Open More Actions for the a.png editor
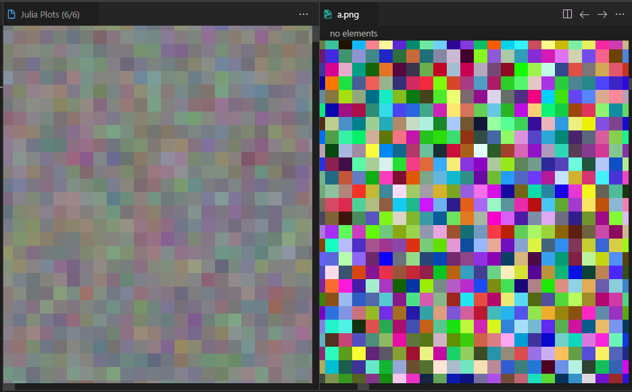Screen dimensions: 632x392 pos(620,14)
